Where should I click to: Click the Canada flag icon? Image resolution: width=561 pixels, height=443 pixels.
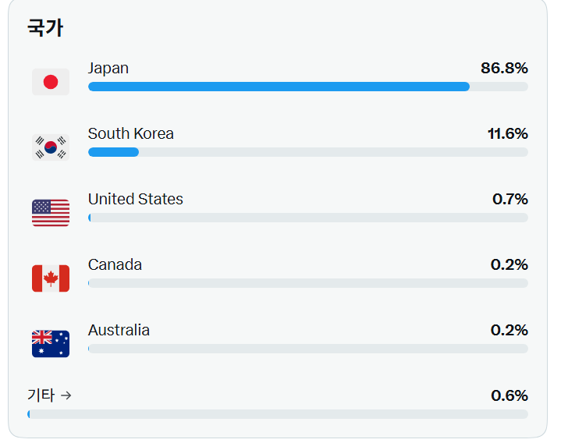[x=51, y=278]
